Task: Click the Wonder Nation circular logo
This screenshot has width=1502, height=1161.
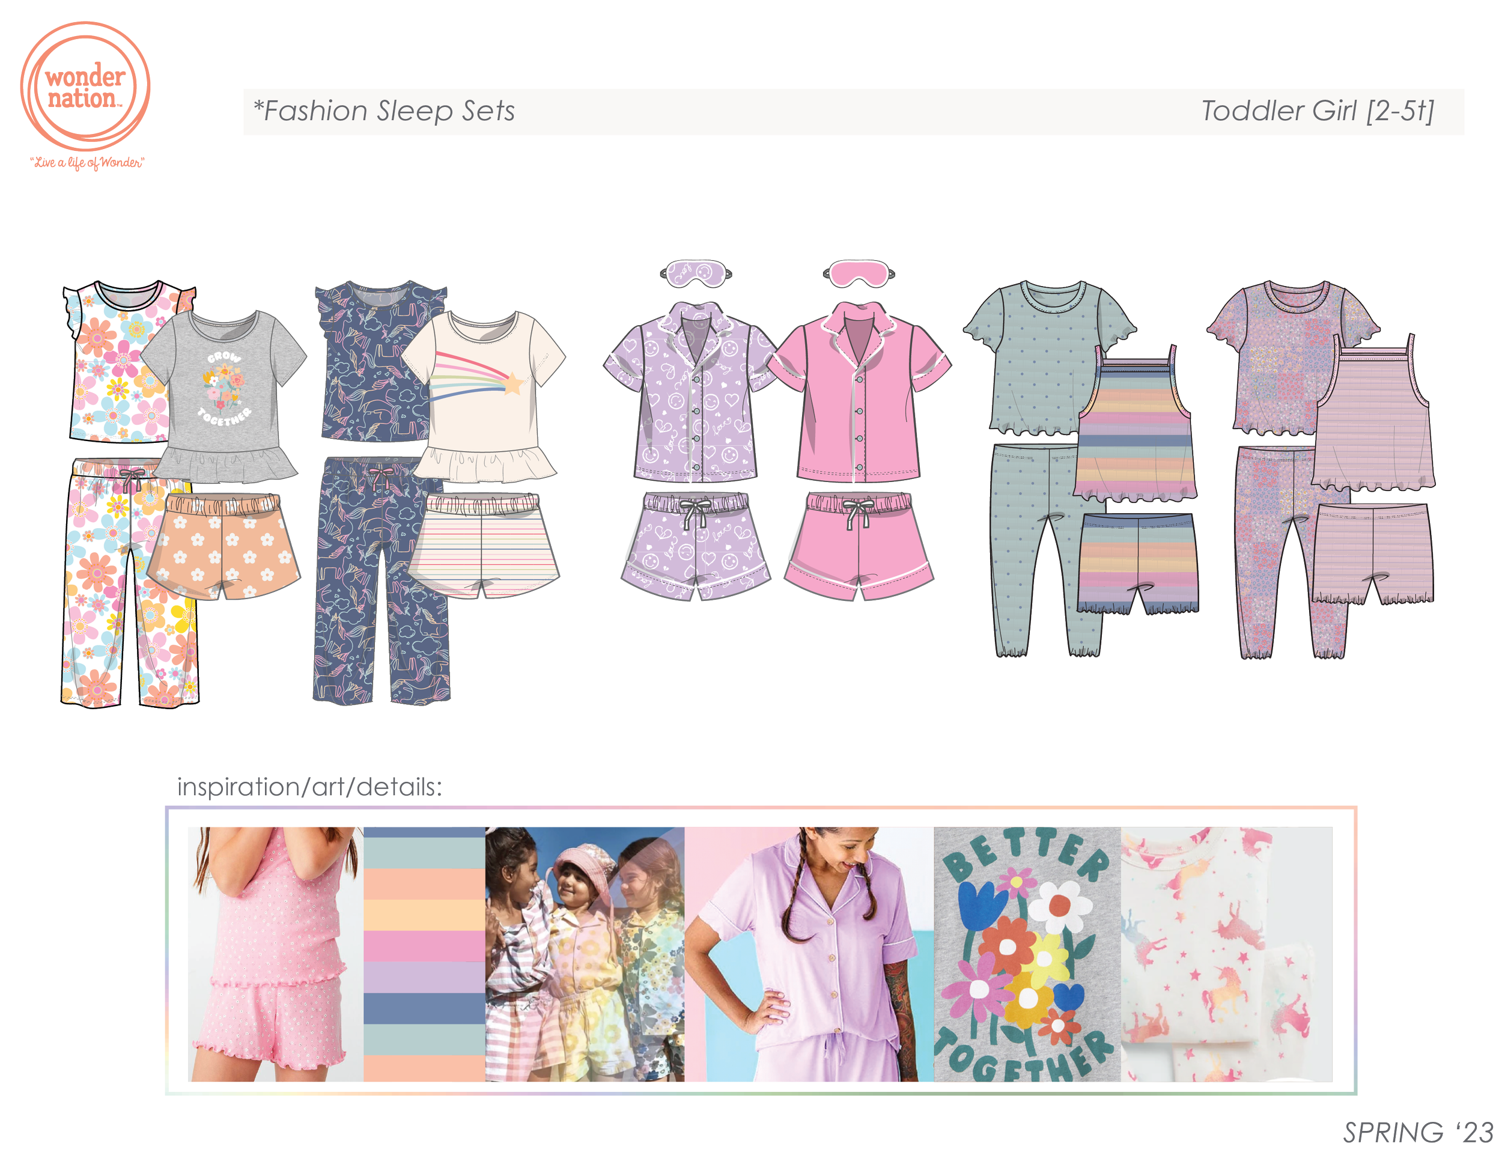Action: pyautogui.click(x=85, y=86)
